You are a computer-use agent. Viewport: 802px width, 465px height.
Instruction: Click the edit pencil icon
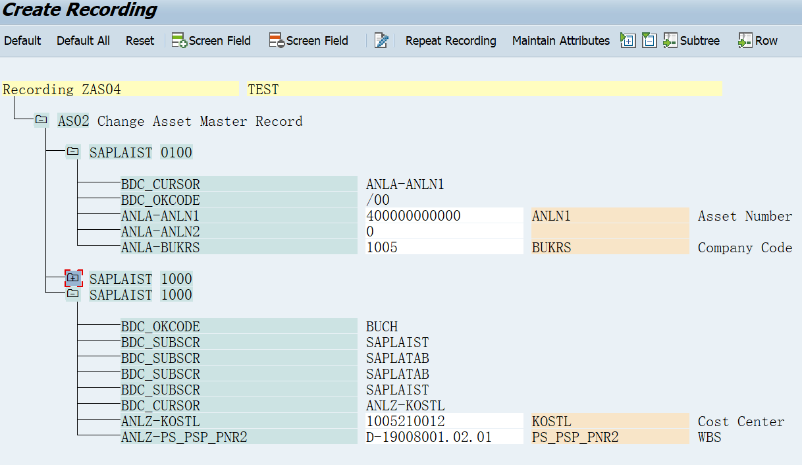tap(381, 40)
